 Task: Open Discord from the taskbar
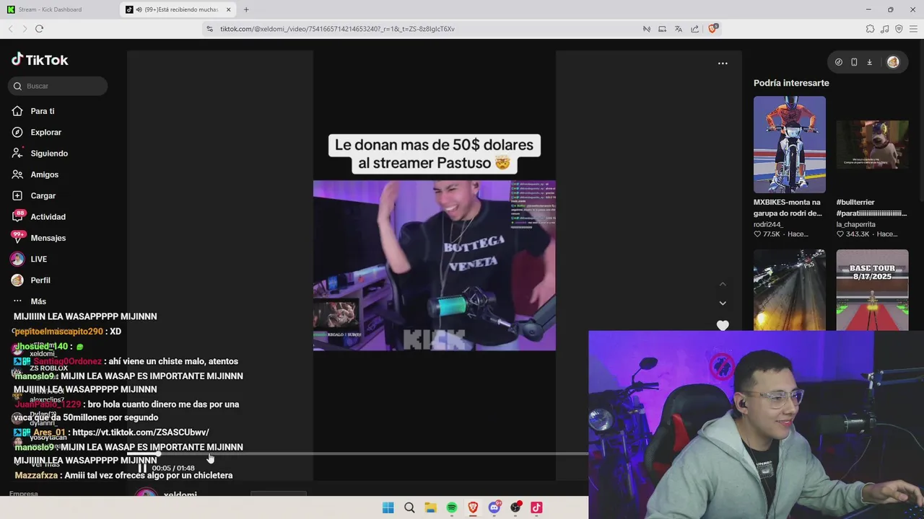pos(494,507)
